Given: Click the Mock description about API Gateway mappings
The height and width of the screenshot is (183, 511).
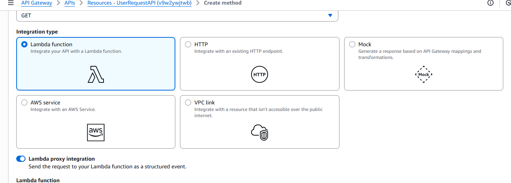Looking at the screenshot, I should click(420, 54).
